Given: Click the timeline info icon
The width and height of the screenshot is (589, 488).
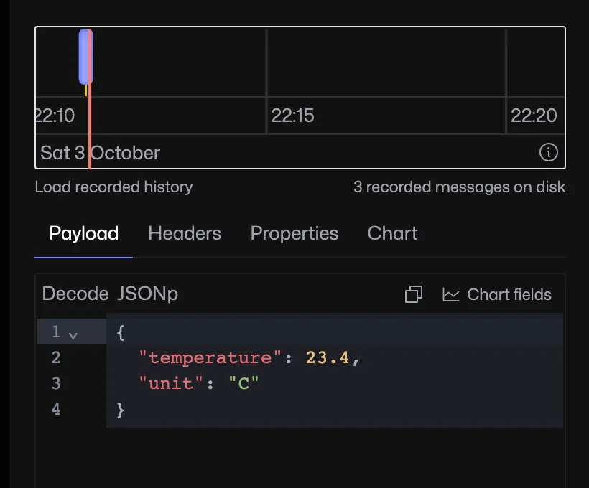Looking at the screenshot, I should click(x=549, y=152).
